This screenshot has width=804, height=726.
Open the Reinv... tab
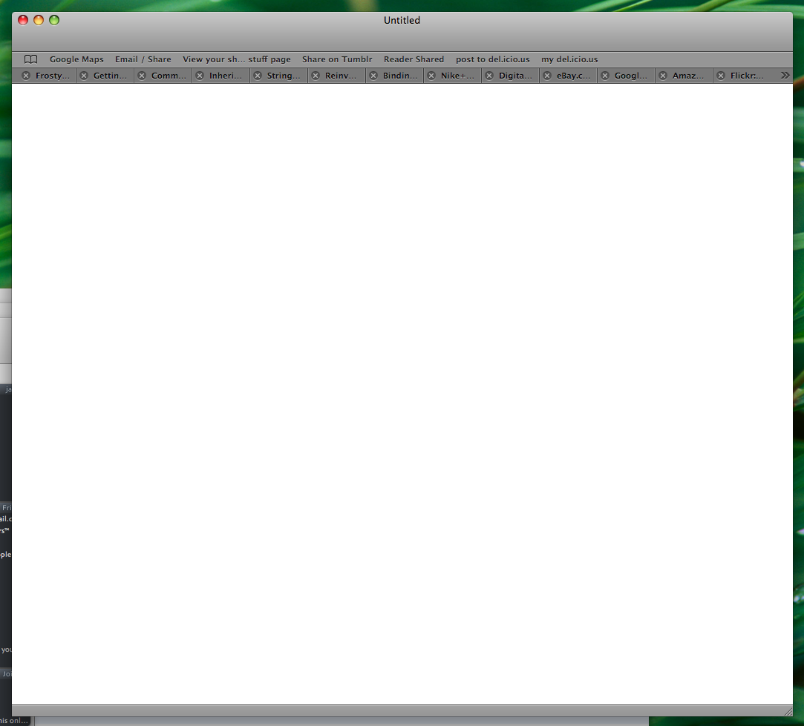click(342, 76)
